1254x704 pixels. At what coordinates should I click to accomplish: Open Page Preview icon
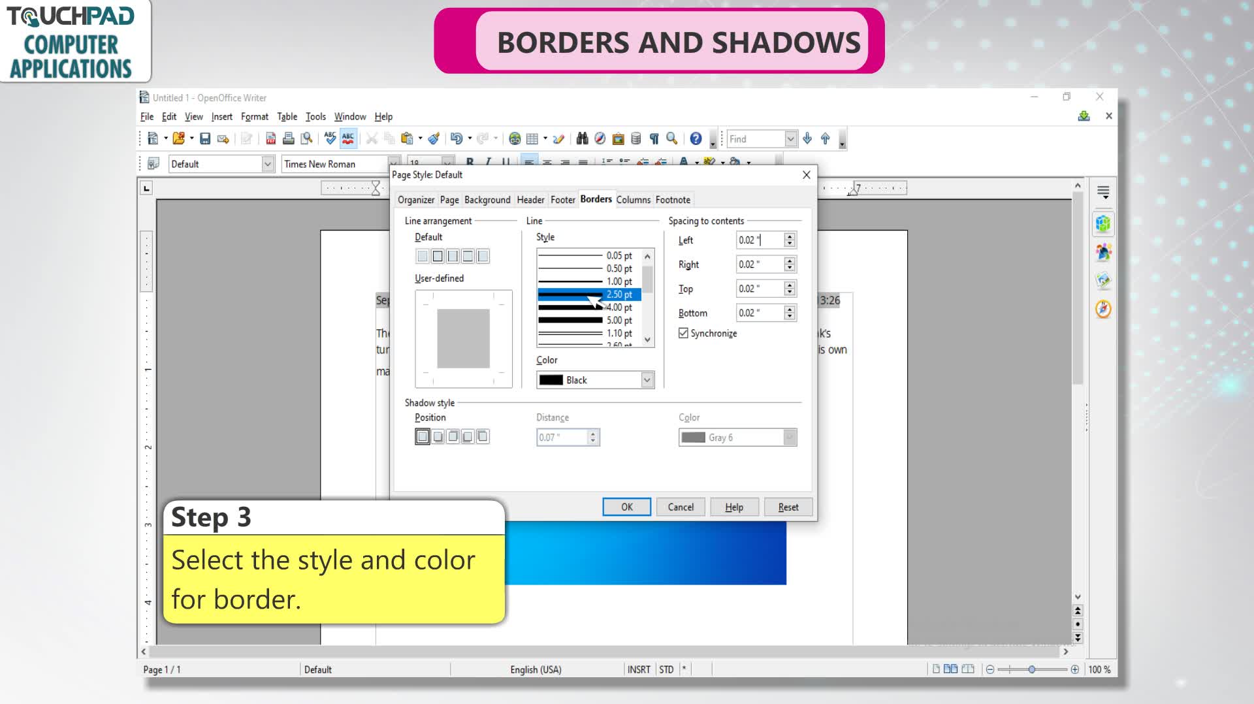pyautogui.click(x=306, y=138)
